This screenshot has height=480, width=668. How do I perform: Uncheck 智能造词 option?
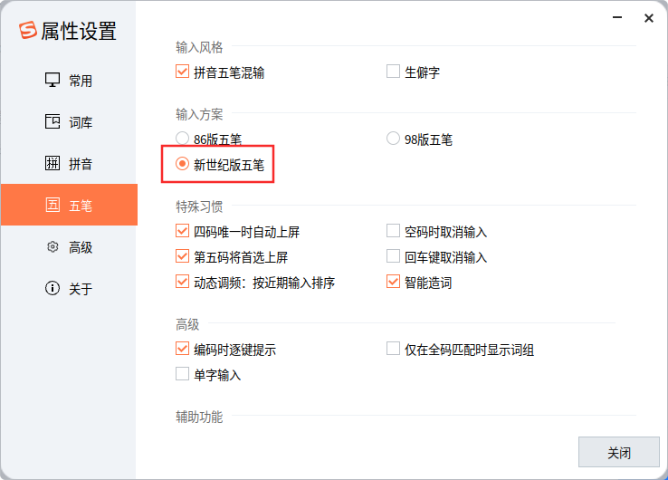[x=393, y=283]
